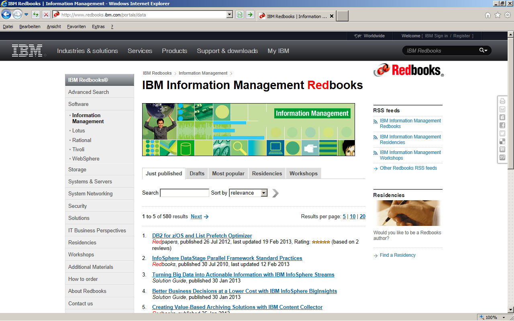Open the IBM Redbooks search options dropdown
Screen dimensions: 514x321
[483, 51]
